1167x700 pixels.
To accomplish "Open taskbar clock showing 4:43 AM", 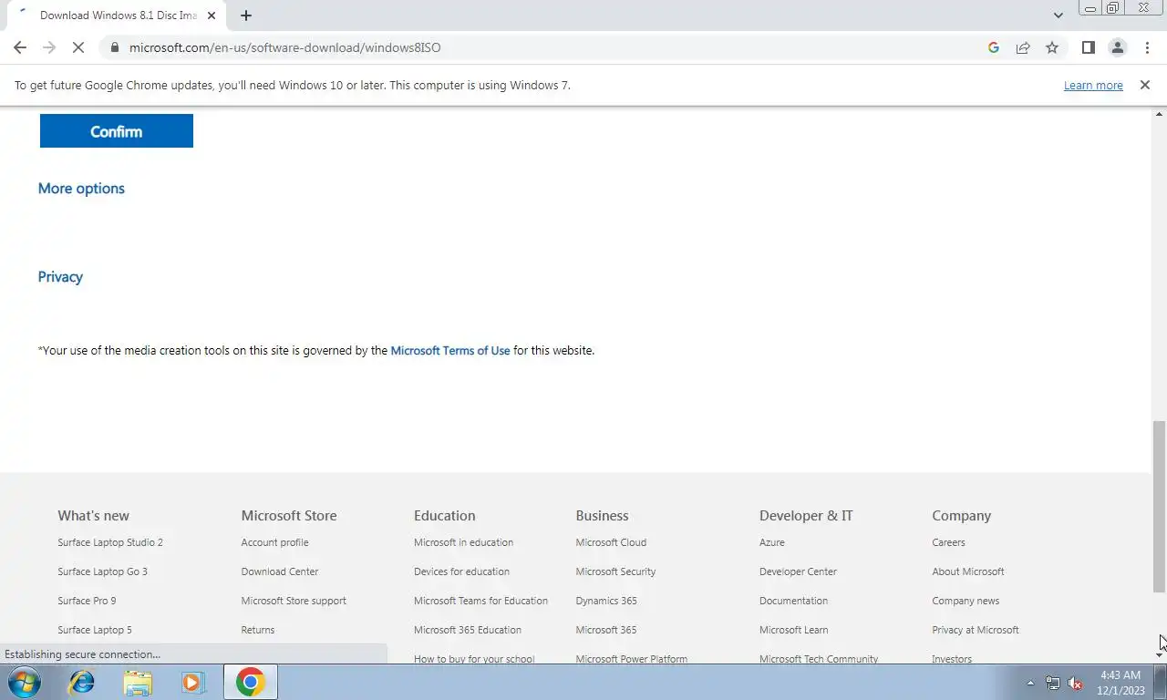I will (x=1121, y=683).
